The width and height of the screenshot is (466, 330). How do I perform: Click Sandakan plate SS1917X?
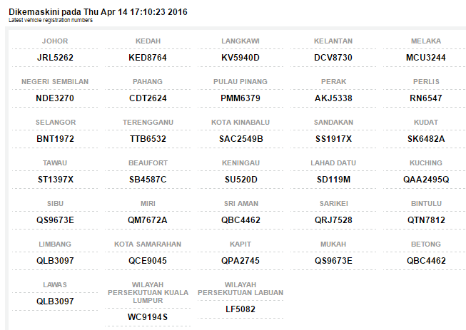[x=333, y=139]
